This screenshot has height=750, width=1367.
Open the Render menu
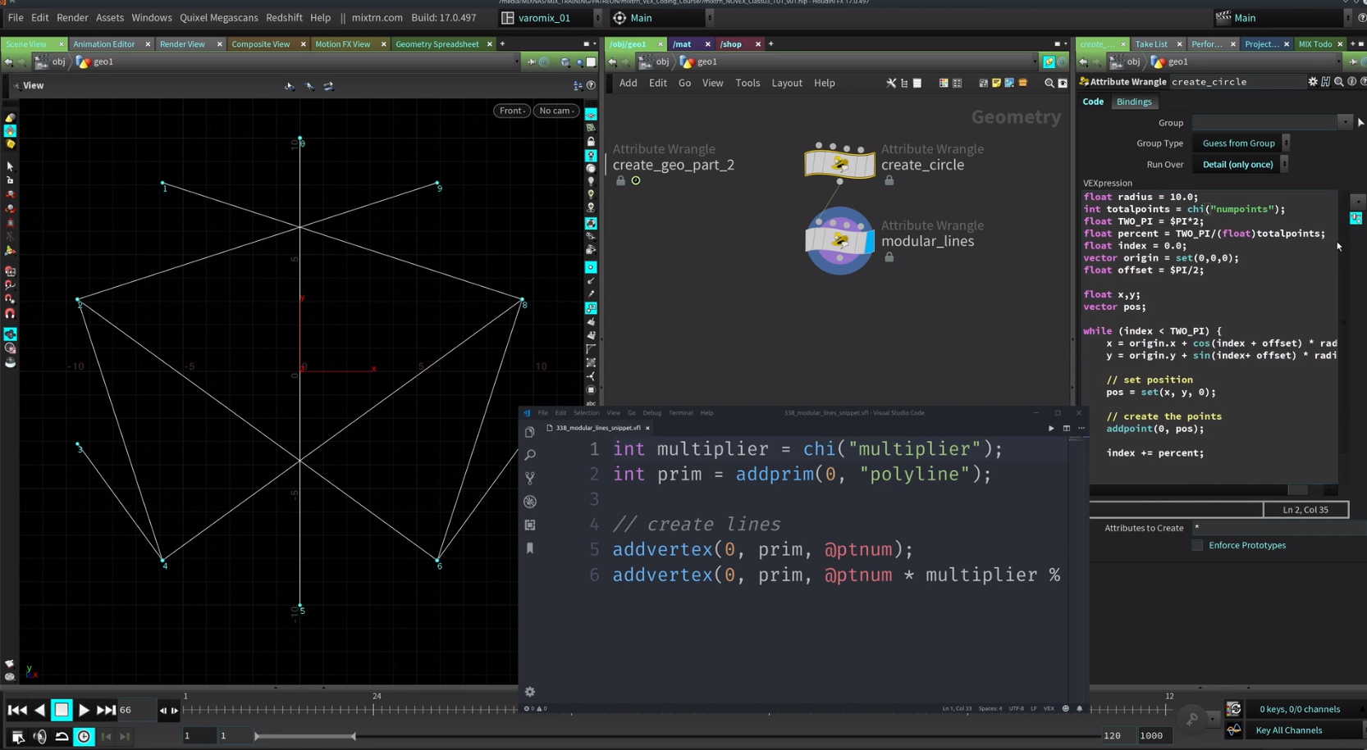click(72, 17)
